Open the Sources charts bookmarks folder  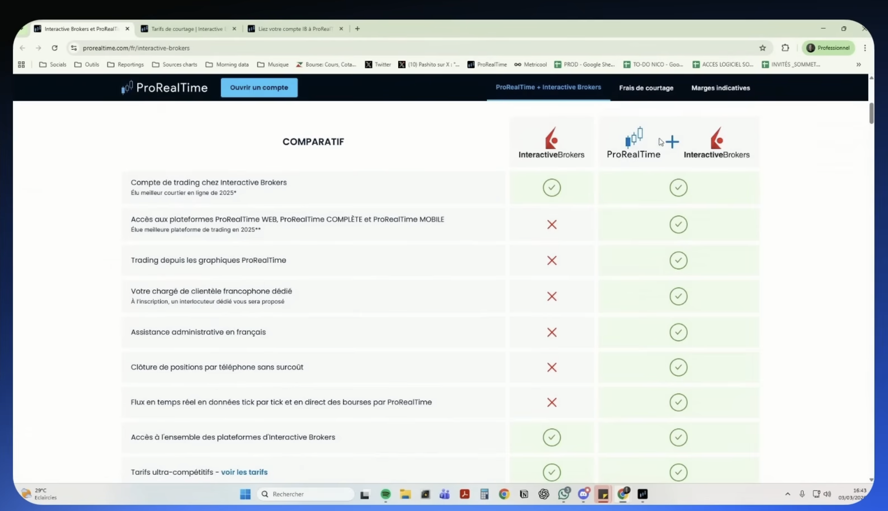coord(174,64)
